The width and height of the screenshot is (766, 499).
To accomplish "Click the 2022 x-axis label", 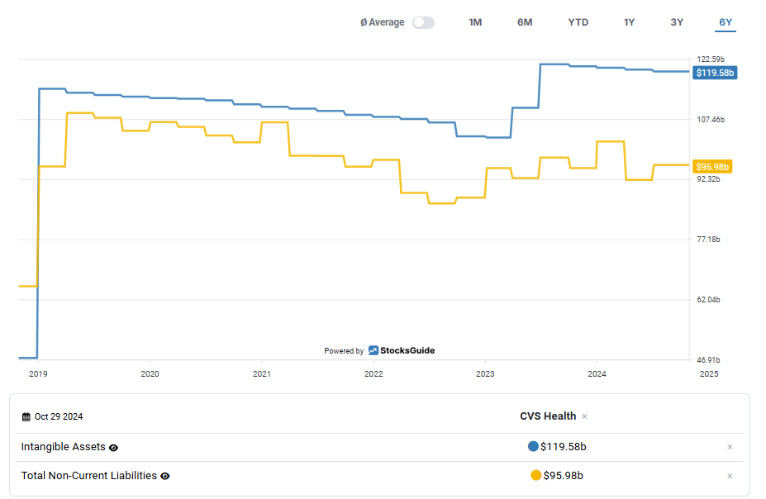I will click(x=373, y=374).
